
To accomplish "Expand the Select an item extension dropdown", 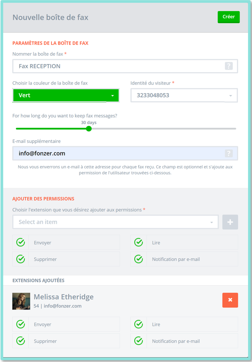I will (115, 222).
